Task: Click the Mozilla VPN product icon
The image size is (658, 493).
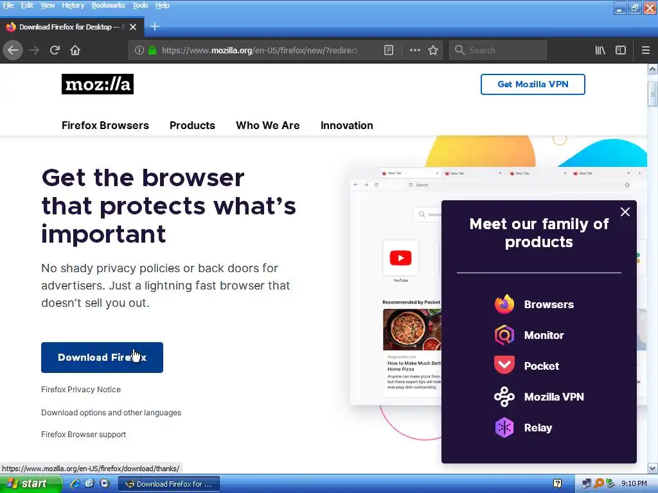Action: point(504,397)
